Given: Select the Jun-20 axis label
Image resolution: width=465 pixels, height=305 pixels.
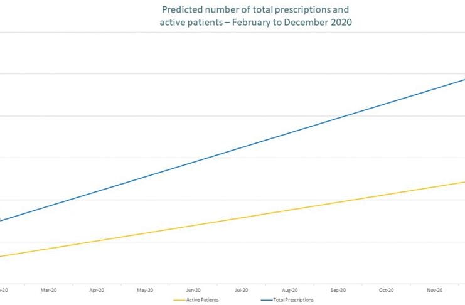Looking at the screenshot, I should pos(193,291).
